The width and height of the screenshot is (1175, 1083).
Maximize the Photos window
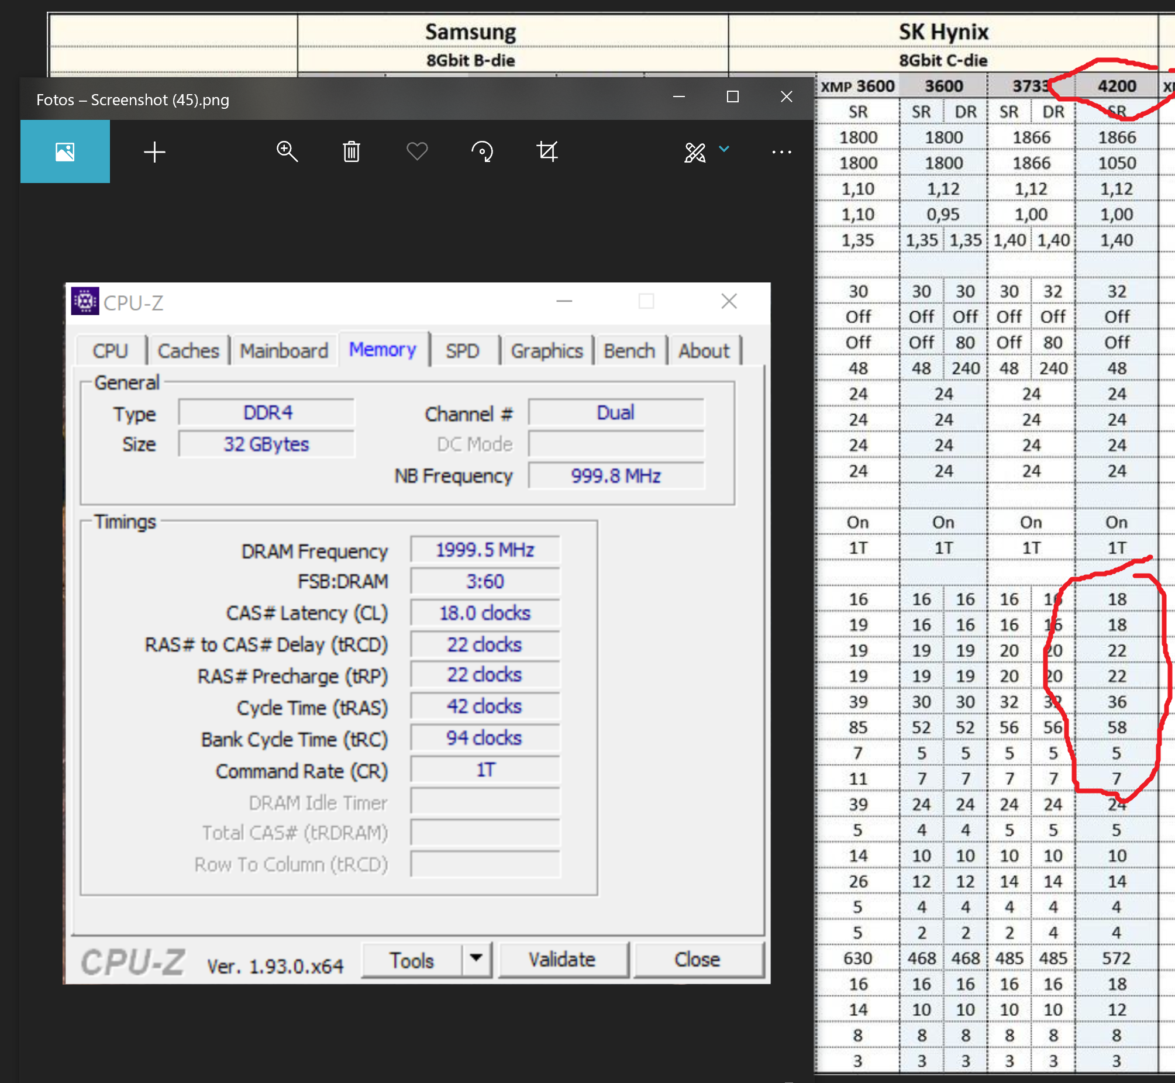[732, 96]
